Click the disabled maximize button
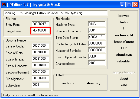 click(x=129, y=4)
